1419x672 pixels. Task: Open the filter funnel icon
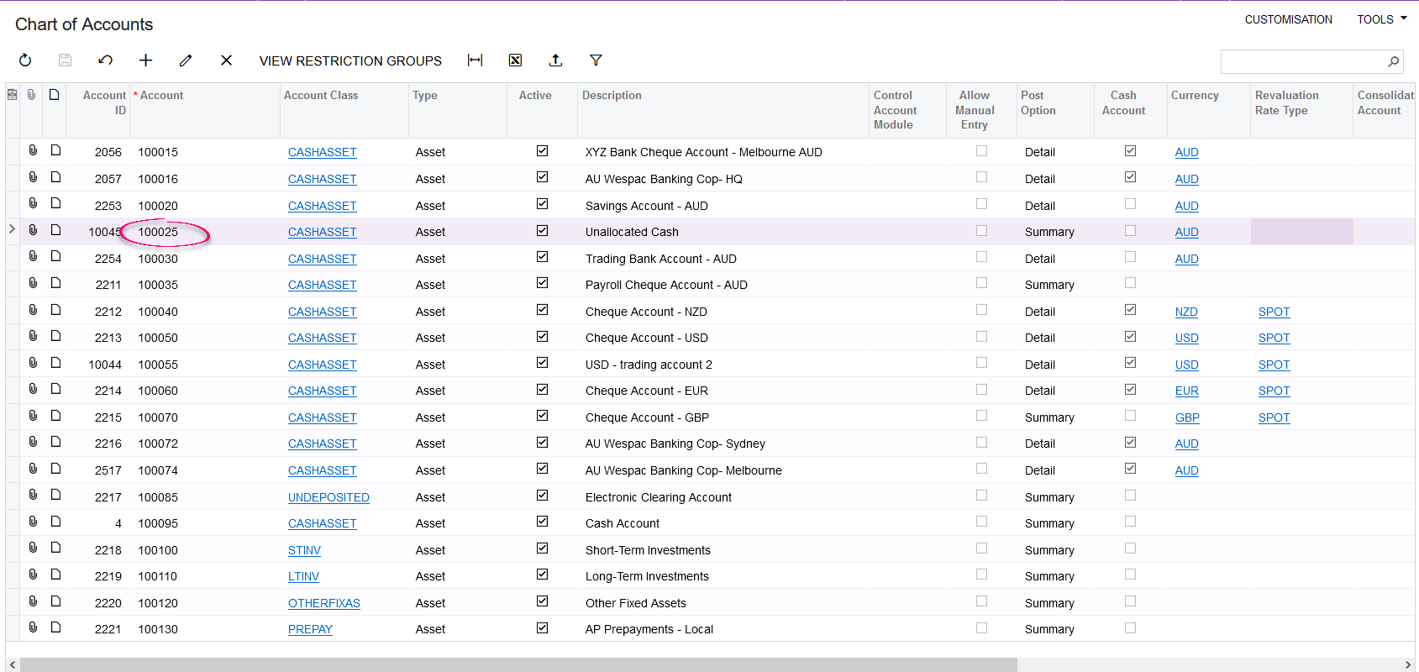pyautogui.click(x=596, y=60)
